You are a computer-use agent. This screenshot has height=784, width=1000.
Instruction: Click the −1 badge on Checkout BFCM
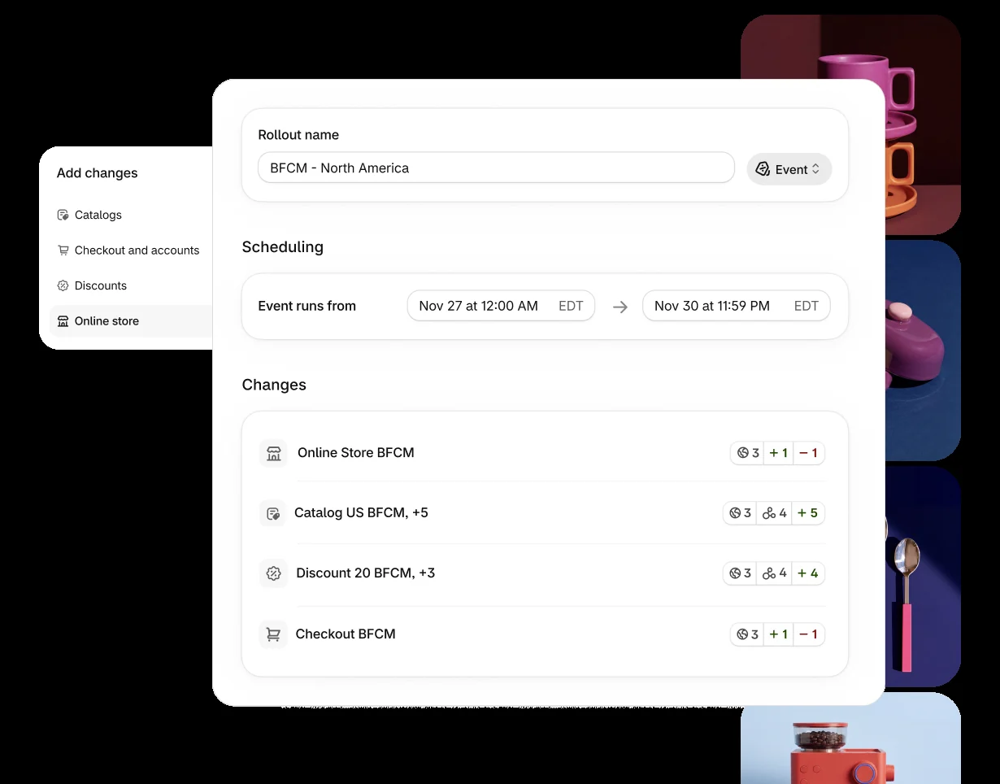point(809,634)
